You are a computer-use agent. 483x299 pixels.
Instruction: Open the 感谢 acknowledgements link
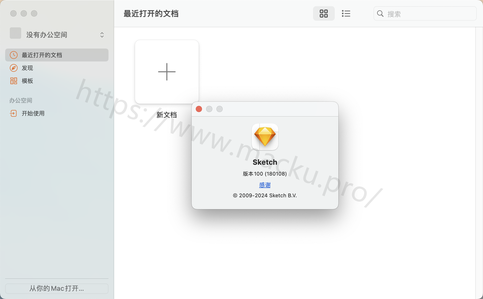pyautogui.click(x=265, y=185)
